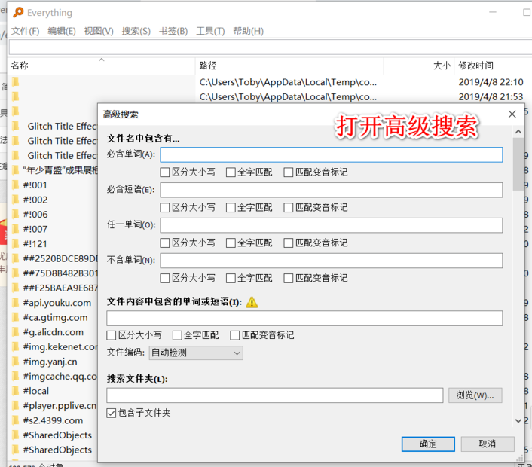The width and height of the screenshot is (532, 467).
Task: Select the #!007 folder row
Action: coord(53,229)
